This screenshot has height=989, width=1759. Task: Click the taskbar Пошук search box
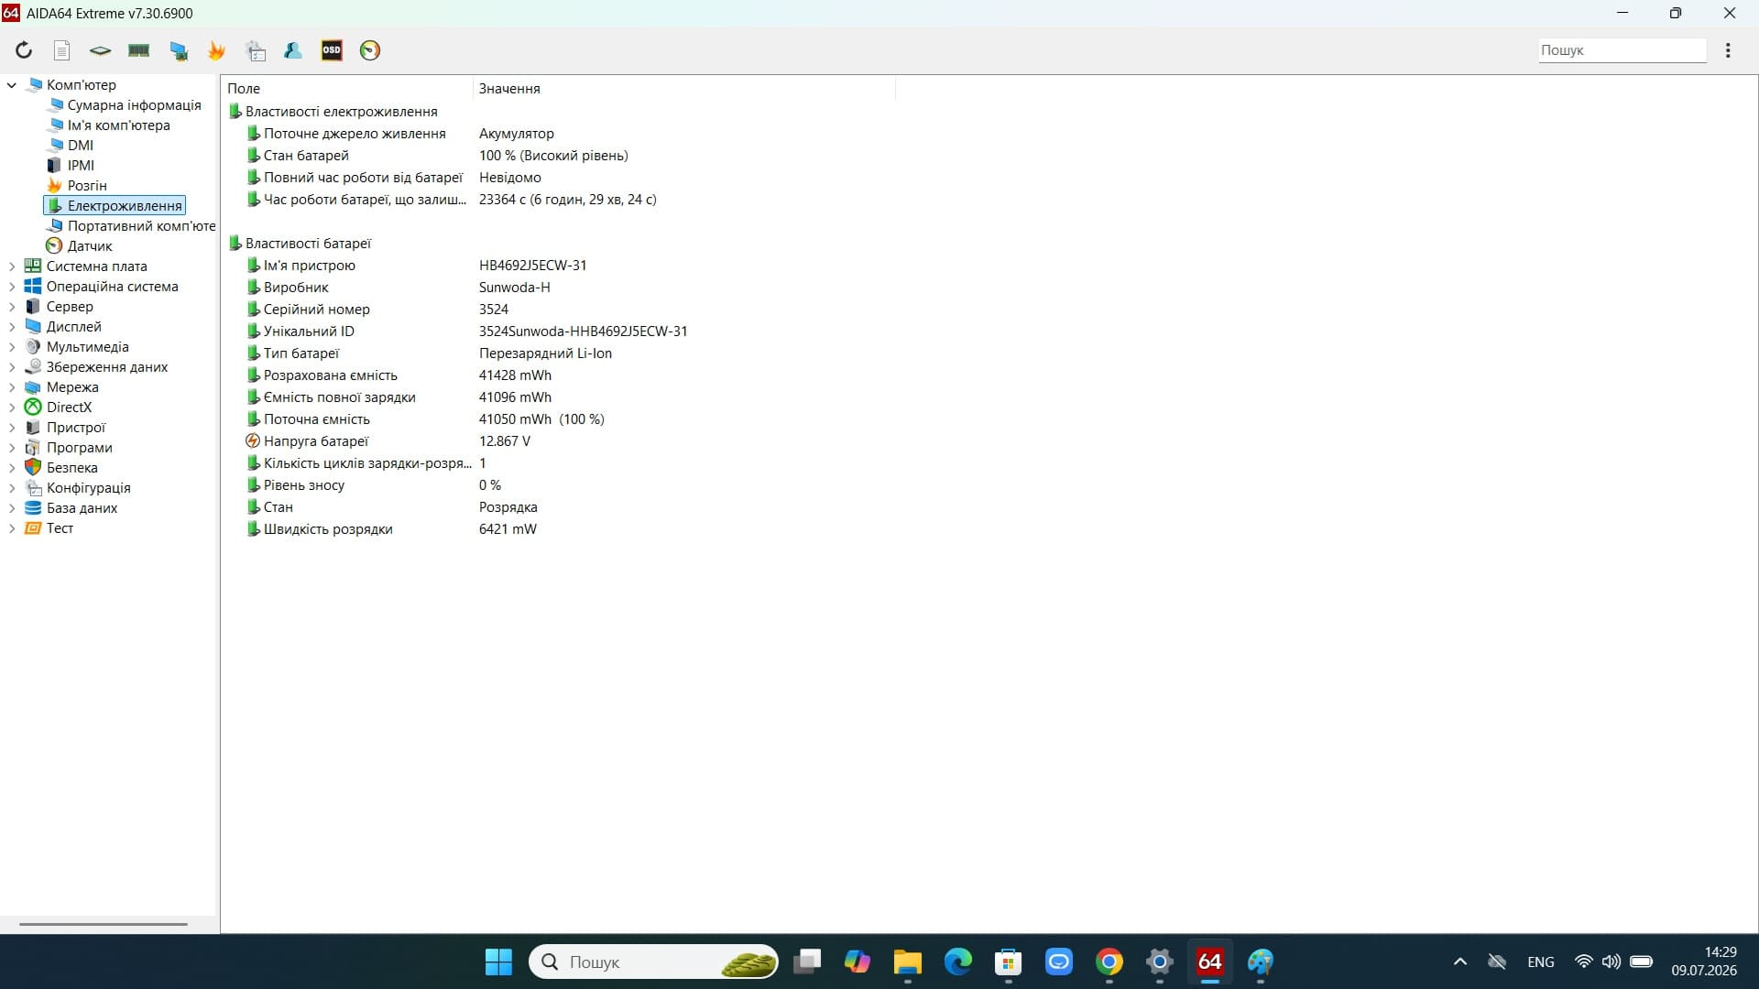point(654,962)
